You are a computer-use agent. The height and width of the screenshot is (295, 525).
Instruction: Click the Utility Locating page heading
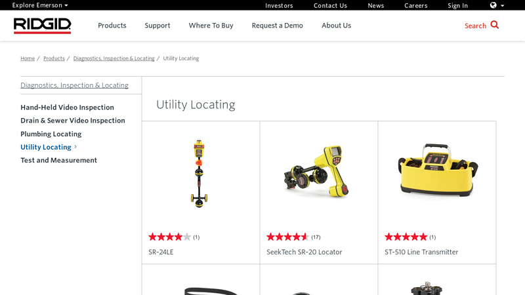pos(196,105)
